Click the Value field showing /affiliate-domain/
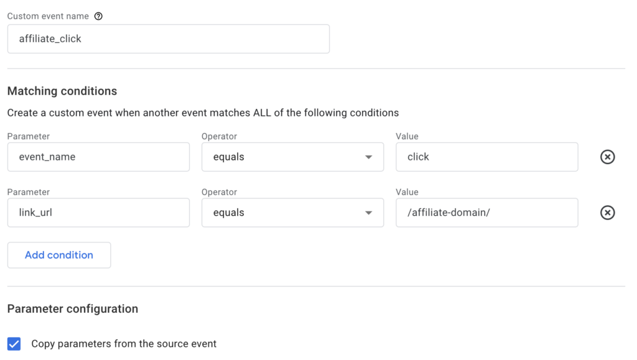The height and width of the screenshot is (360, 637). coord(486,213)
